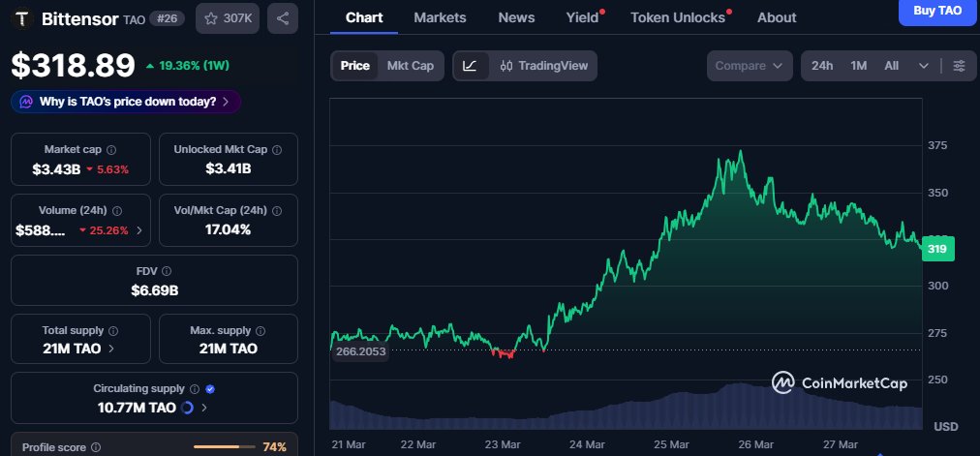Screen dimensions: 980x456
Task: Click the Profile score progress bar
Action: click(x=225, y=447)
